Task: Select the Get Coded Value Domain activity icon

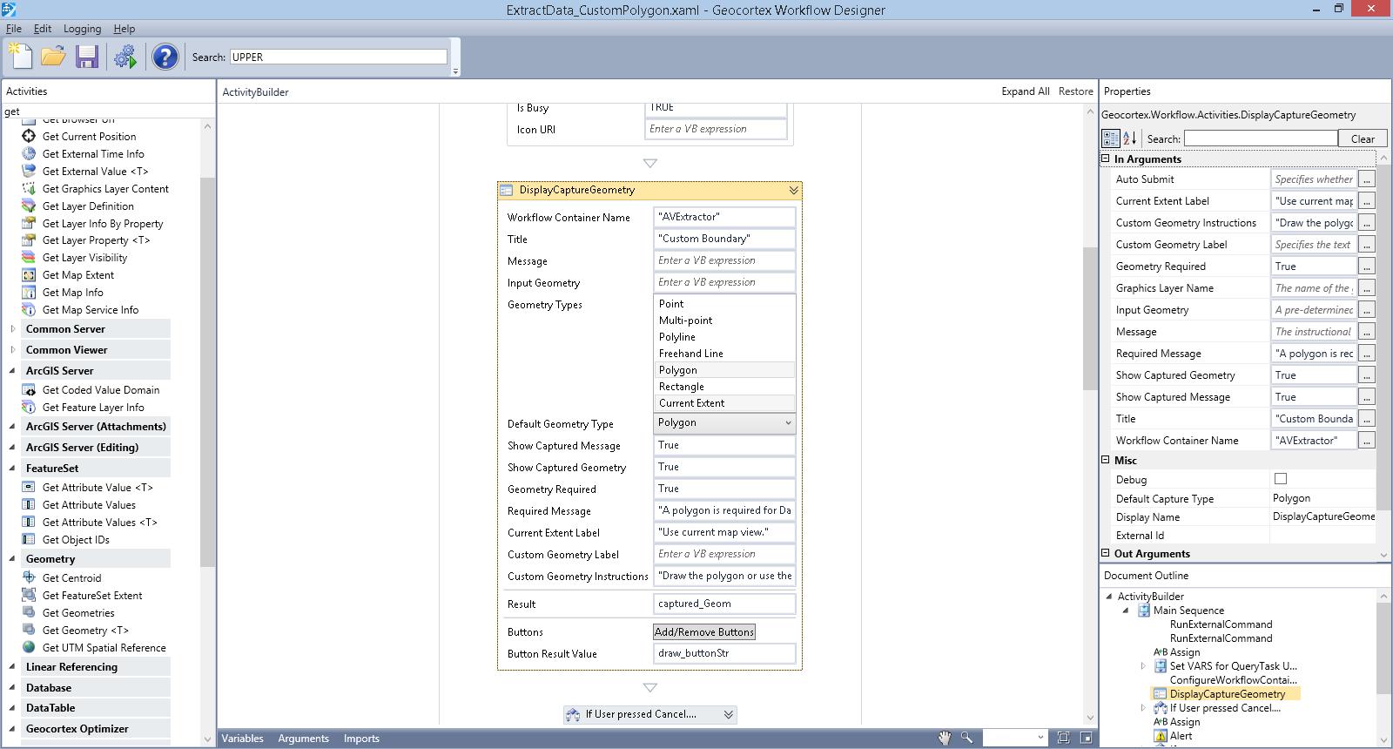Action: [x=29, y=389]
